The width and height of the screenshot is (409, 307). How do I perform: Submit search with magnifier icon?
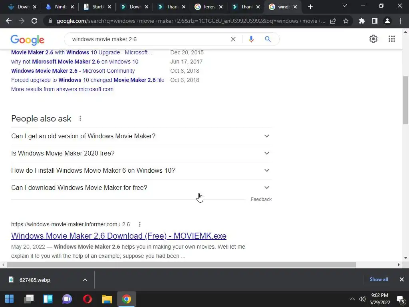268,39
